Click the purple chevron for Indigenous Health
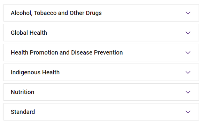 point(188,73)
